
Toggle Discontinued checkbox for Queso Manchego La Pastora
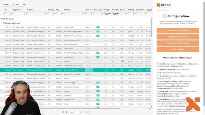coord(98,53)
